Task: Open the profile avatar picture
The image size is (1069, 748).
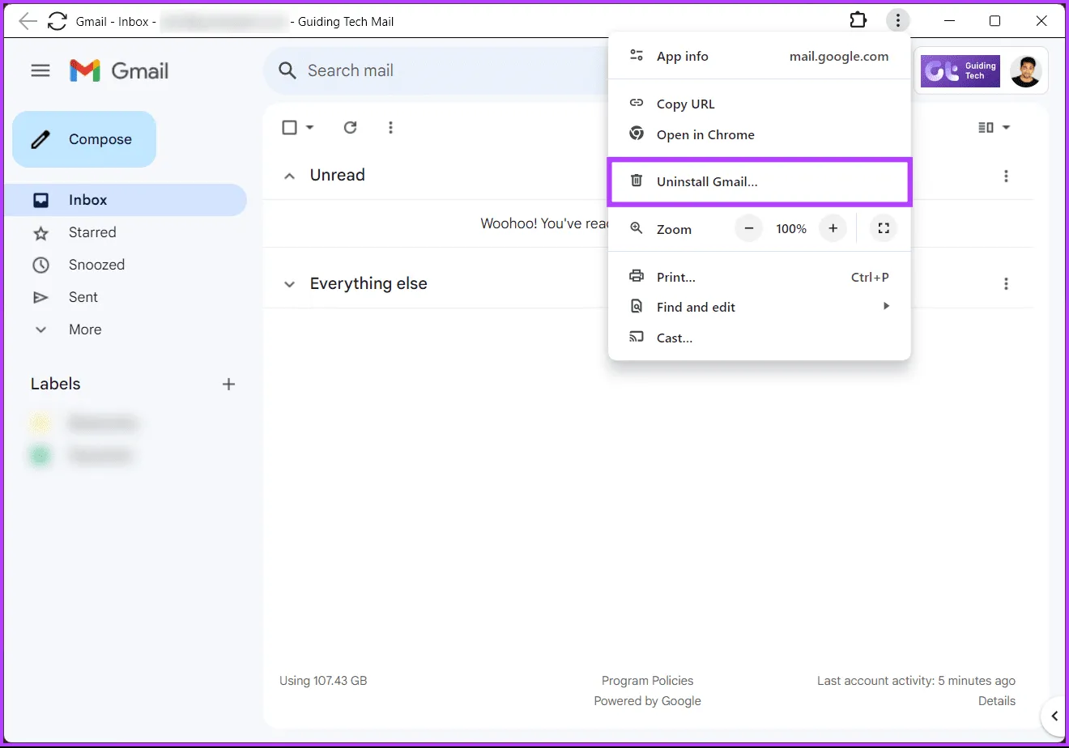Action: [x=1026, y=71]
